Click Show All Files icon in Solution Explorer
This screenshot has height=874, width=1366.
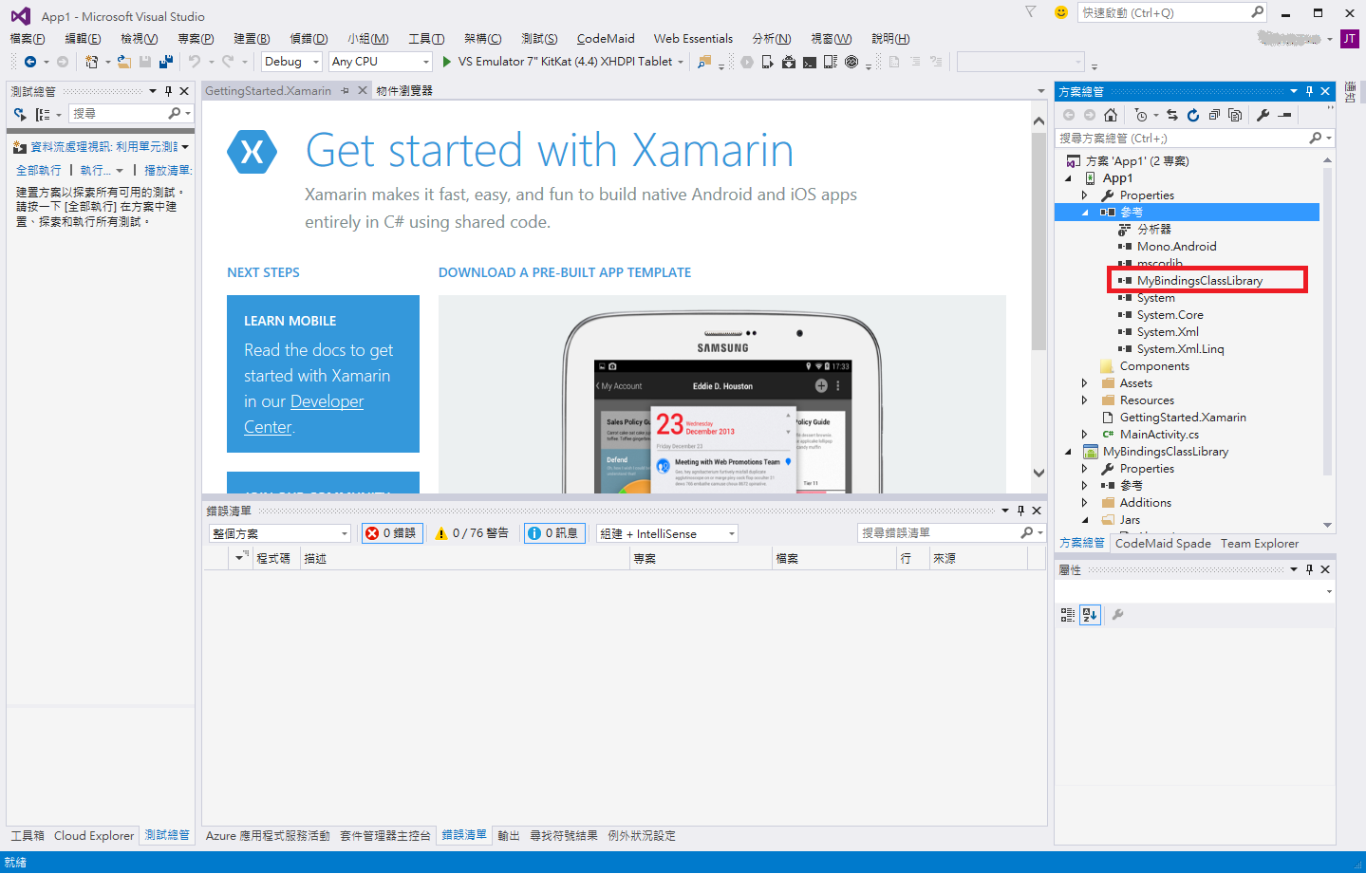[x=1235, y=115]
